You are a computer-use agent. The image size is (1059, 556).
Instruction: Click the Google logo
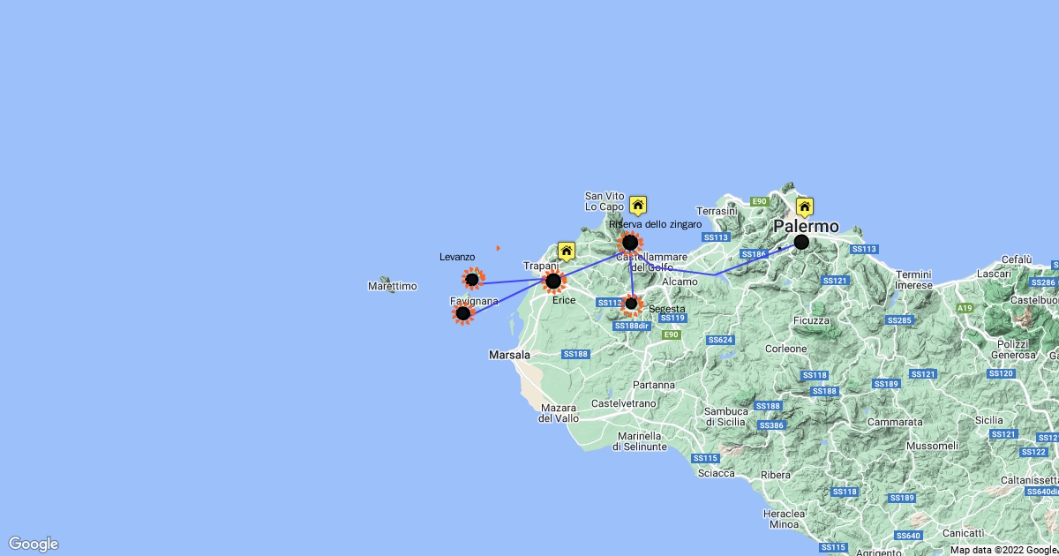click(34, 544)
